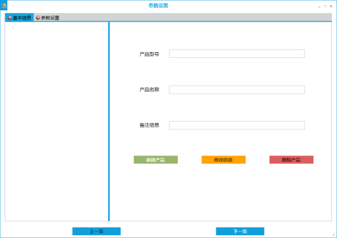
Task: Click the colorful icon on 基本信息 tab
Action: (x=10, y=18)
